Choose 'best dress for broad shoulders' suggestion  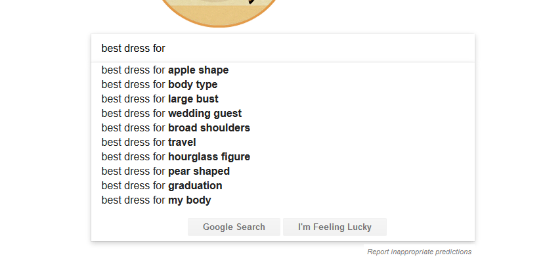tap(175, 128)
